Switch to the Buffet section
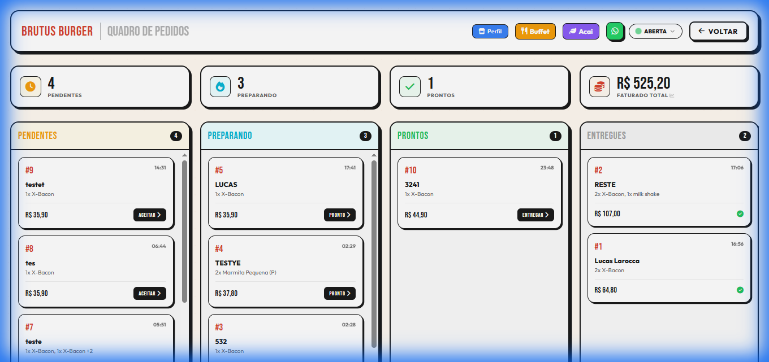Viewport: 769px width, 362px height. 535,32
